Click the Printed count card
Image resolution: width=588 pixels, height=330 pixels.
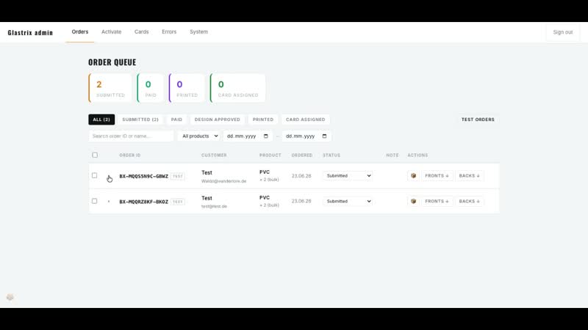(x=187, y=88)
